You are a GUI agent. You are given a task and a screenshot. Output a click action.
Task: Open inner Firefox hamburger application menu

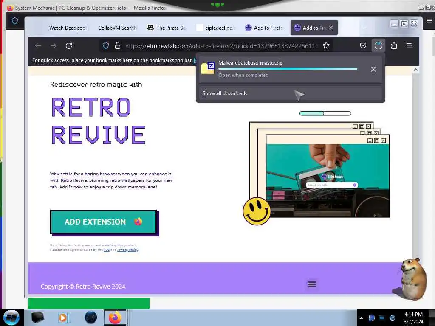[x=409, y=45]
